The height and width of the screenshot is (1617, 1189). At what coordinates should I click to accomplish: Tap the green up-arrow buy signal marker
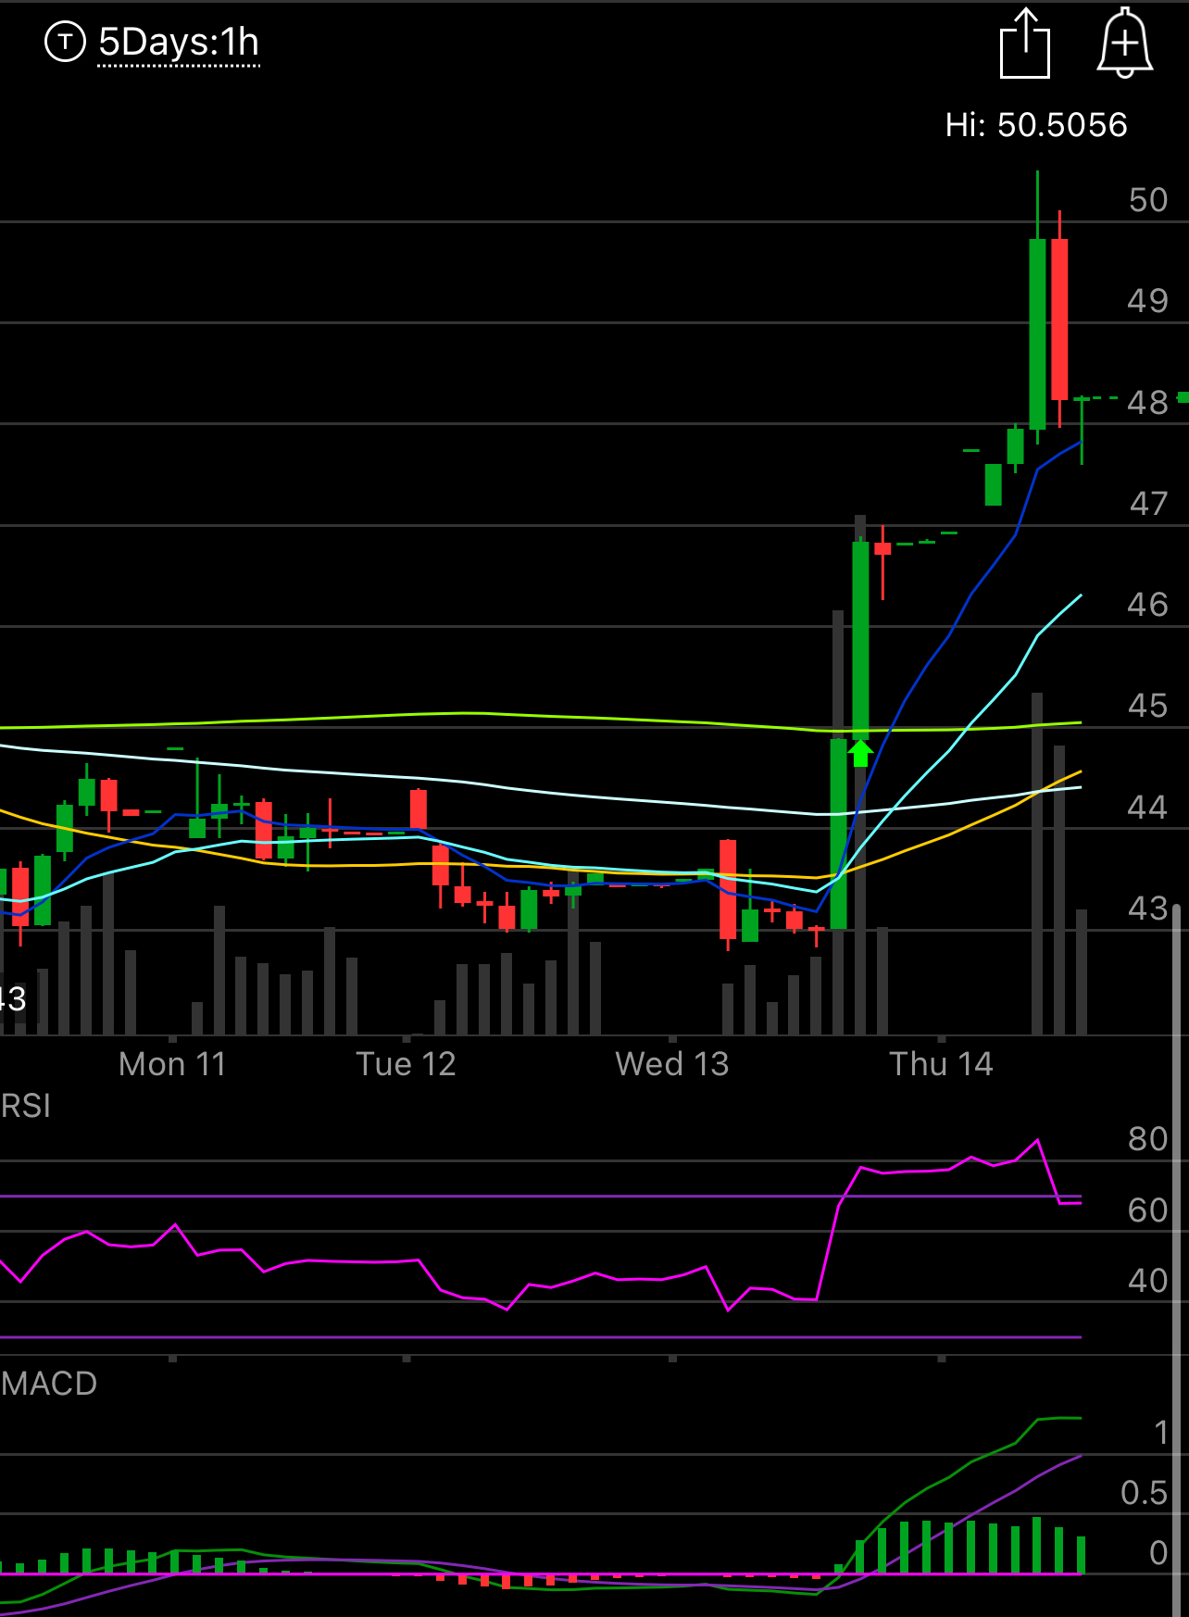tap(860, 752)
